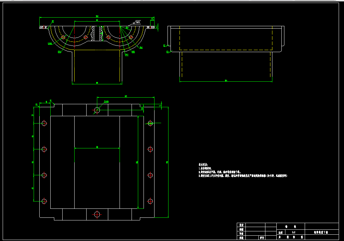Click the material cell in the title block
This screenshot has height=241, width=344.
tap(291, 227)
